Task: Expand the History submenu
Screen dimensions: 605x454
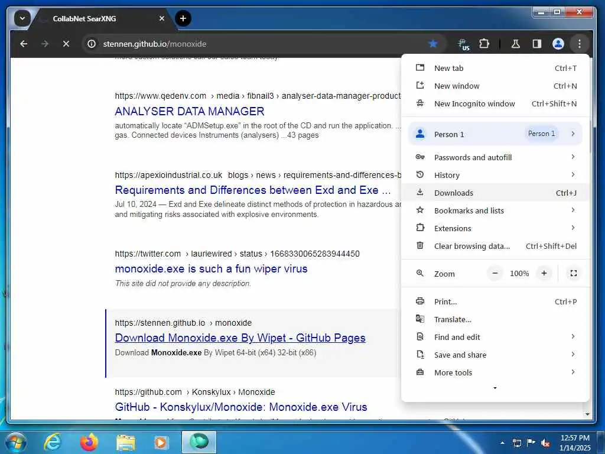Action: click(496, 175)
